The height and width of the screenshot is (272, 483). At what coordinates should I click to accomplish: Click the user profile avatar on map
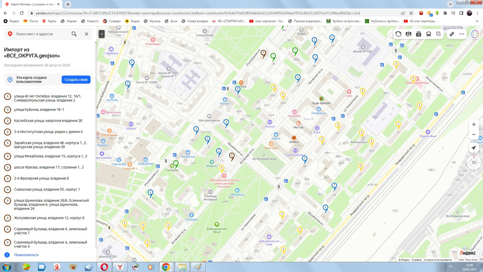[475, 34]
